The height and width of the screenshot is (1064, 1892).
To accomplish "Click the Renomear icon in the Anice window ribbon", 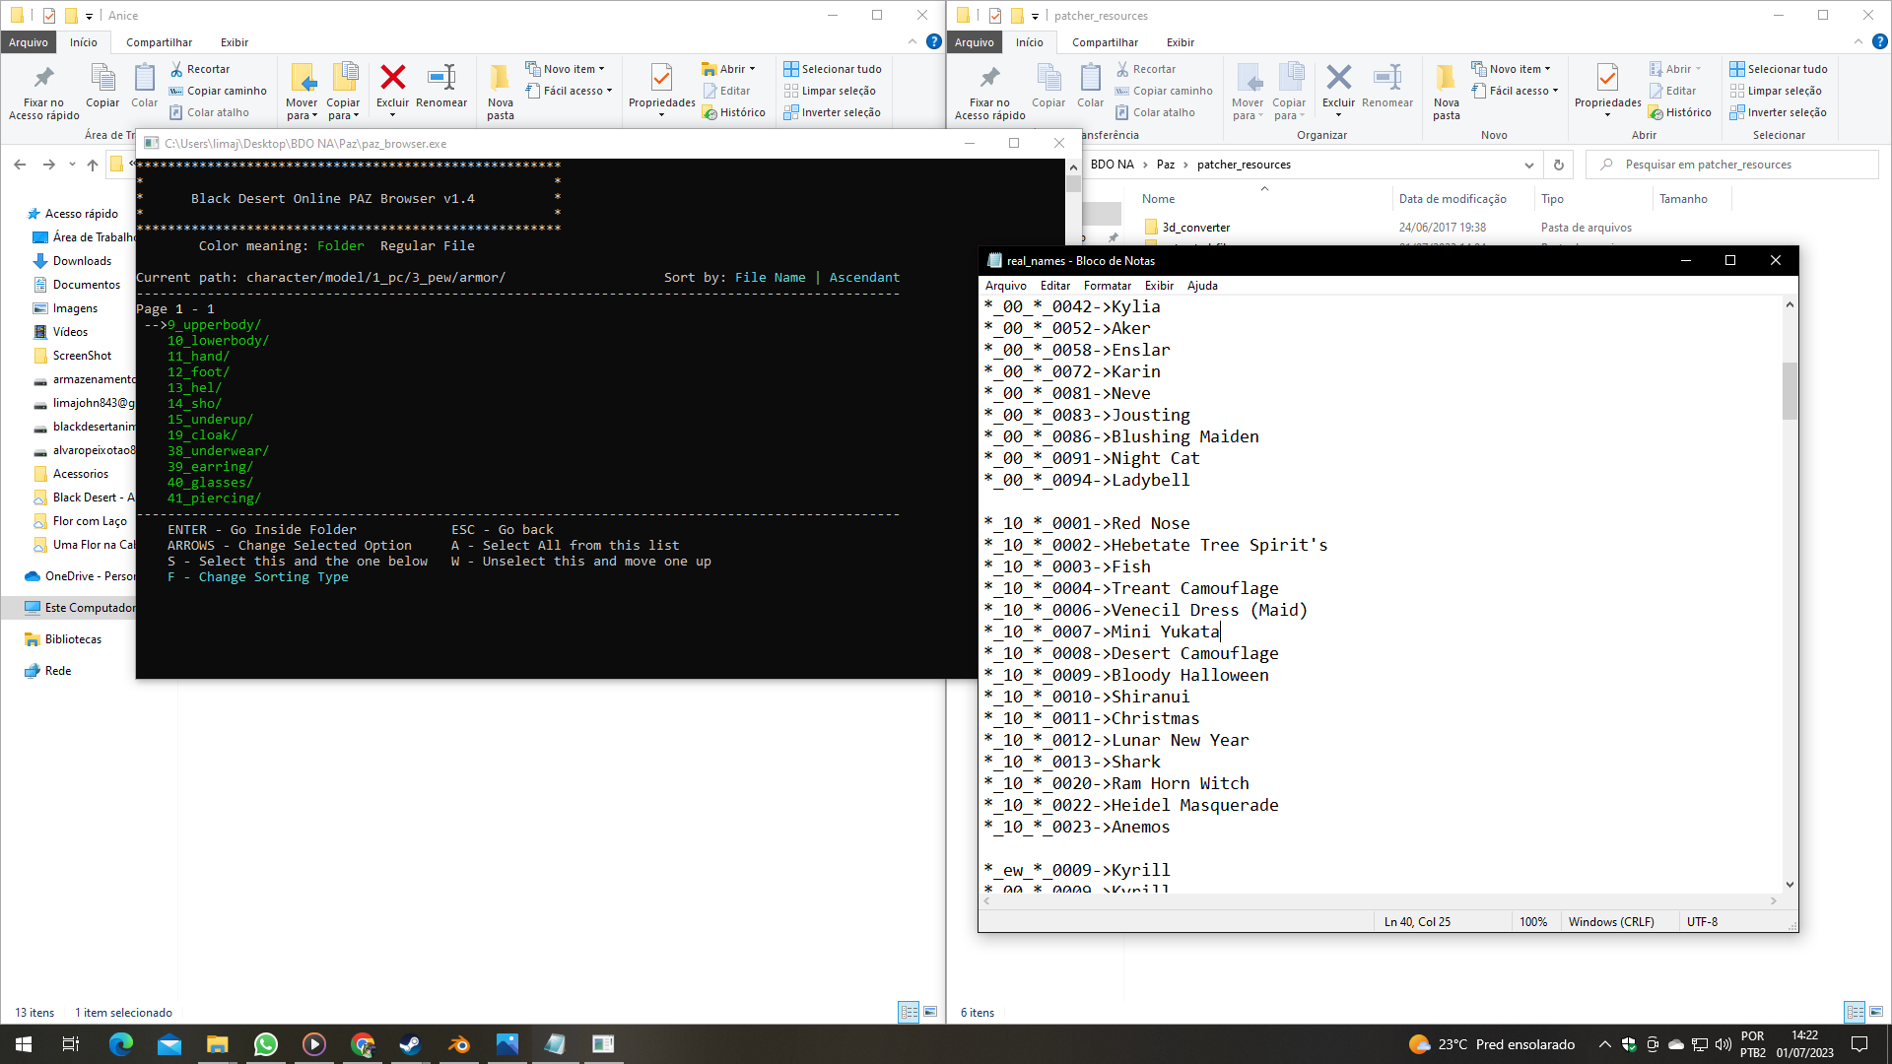I will tap(441, 79).
